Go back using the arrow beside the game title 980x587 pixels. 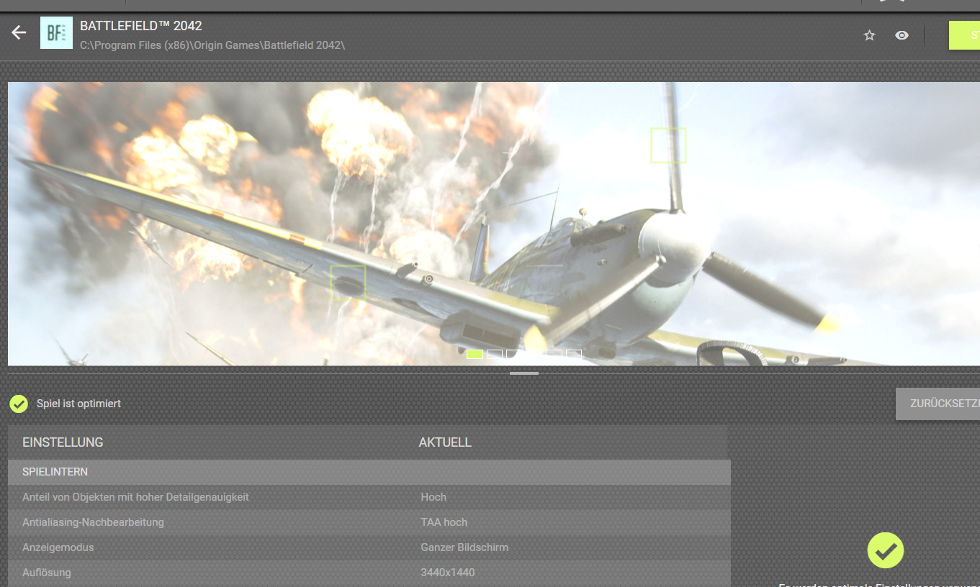(19, 32)
